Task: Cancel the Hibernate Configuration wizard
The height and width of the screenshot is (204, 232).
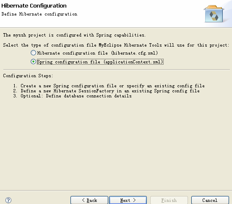Action: click(x=210, y=200)
